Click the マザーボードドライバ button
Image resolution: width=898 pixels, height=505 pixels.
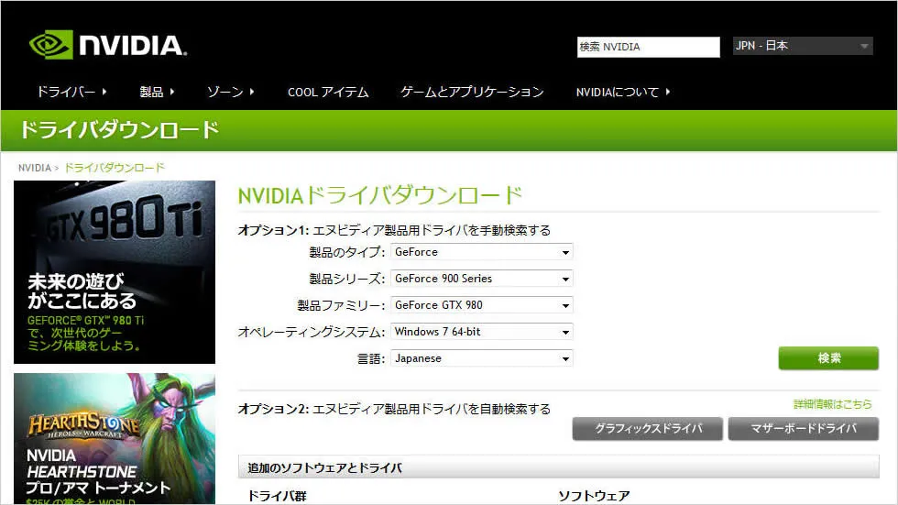pyautogui.click(x=803, y=428)
